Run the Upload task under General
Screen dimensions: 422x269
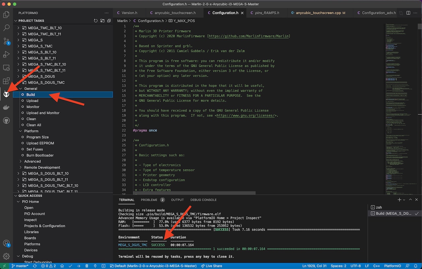click(x=32, y=101)
